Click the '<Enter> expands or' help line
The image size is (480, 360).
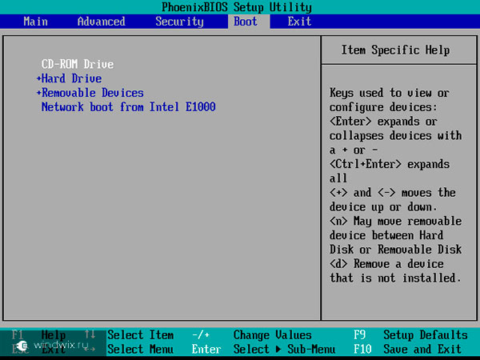(383, 122)
